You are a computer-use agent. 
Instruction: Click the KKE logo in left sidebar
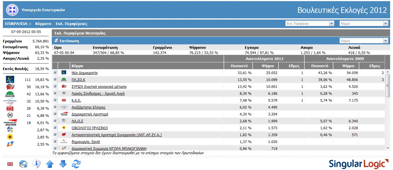[x=10, y=108]
